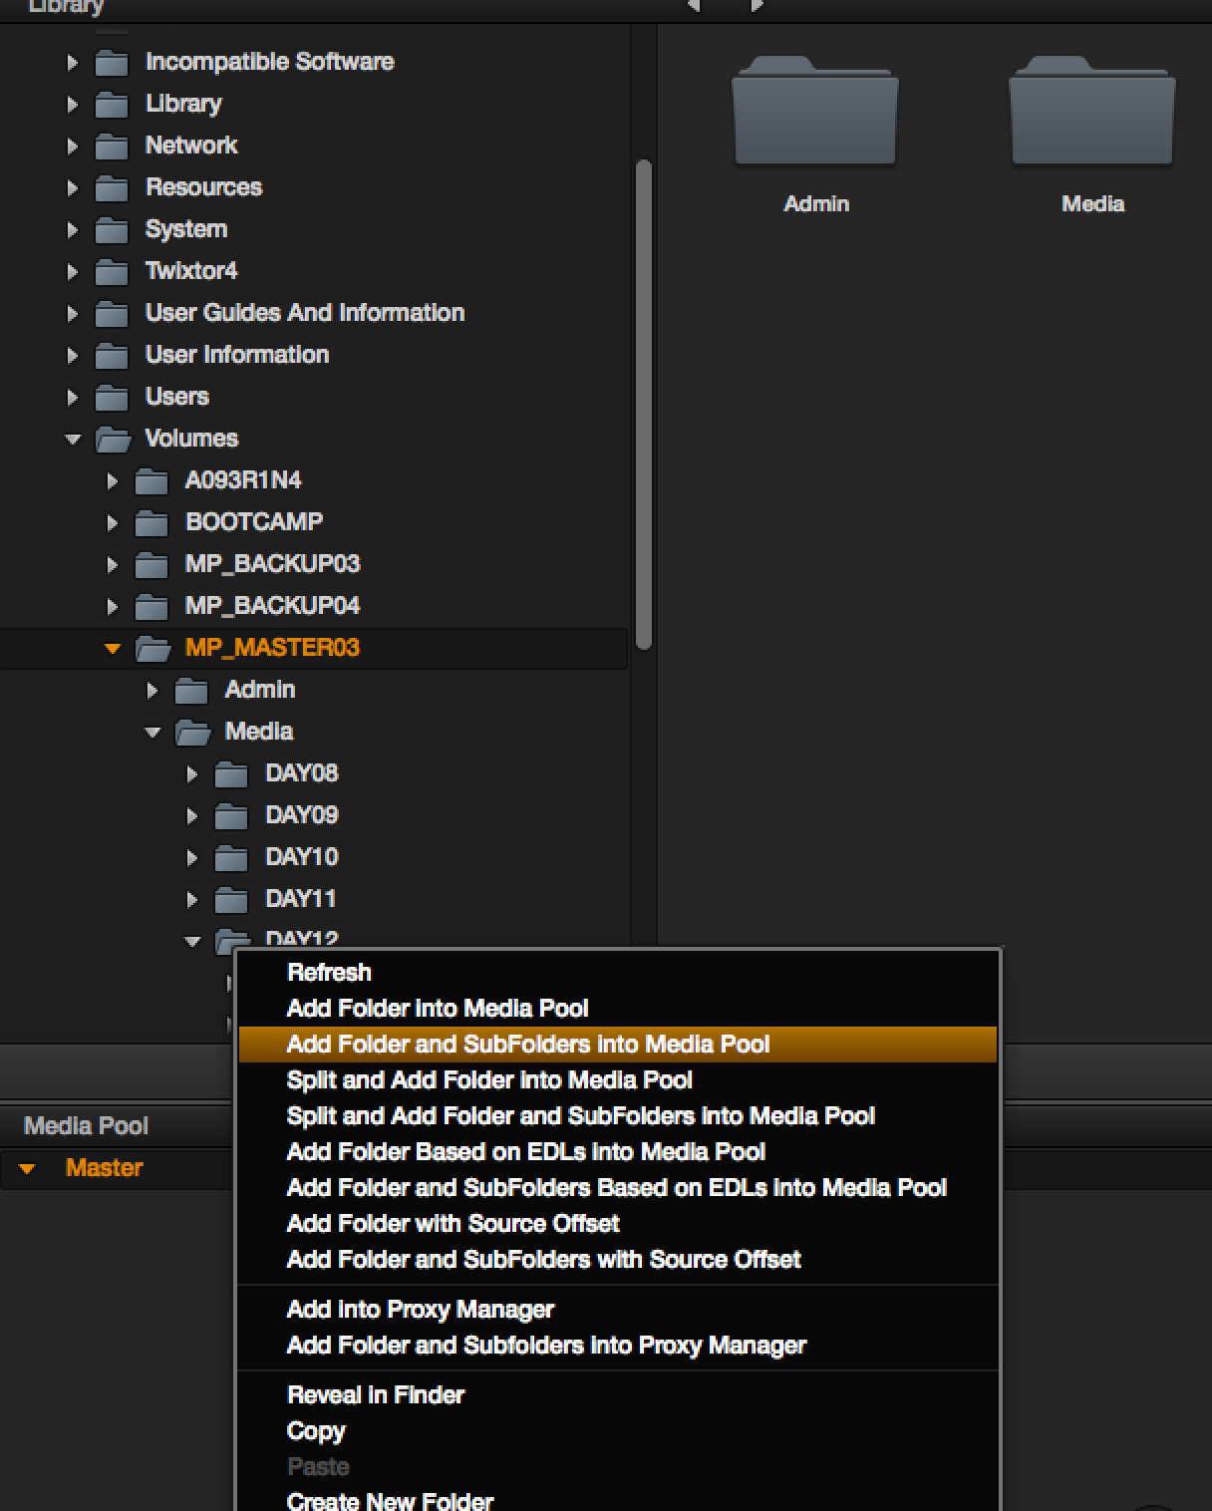Click the A093R1N4 folder icon
The height and width of the screenshot is (1511, 1212).
pos(151,481)
